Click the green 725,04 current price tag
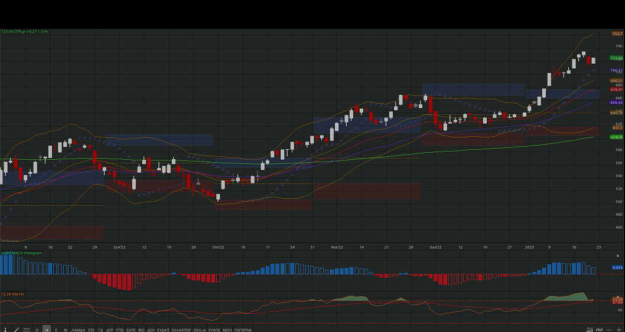625x332 pixels. point(616,58)
